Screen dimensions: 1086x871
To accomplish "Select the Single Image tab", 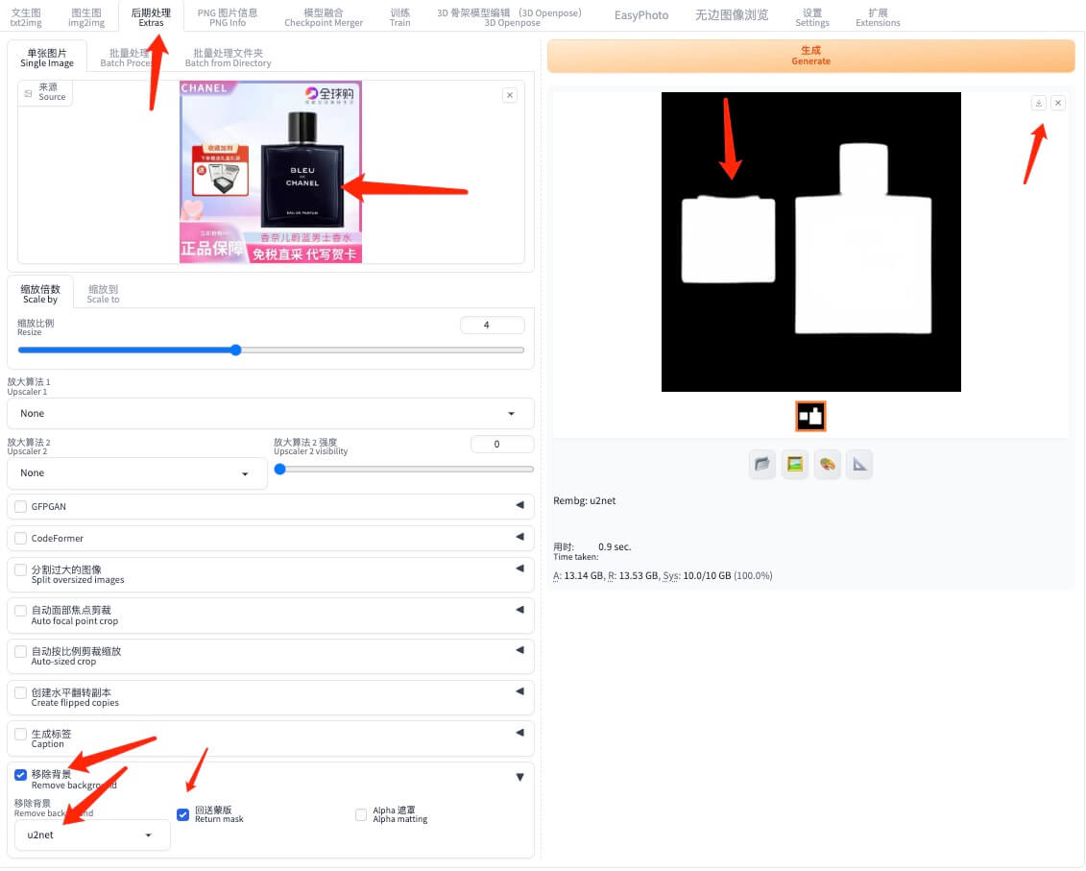I will 47,58.
